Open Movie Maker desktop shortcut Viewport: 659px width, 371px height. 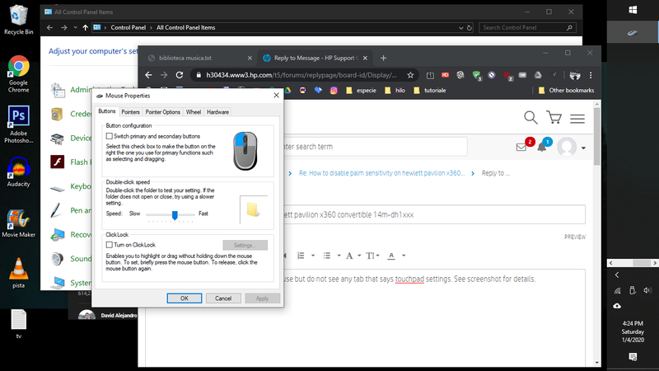pyautogui.click(x=18, y=223)
